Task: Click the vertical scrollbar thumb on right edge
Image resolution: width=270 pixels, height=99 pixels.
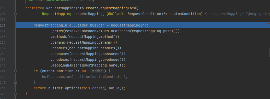Action: (269, 52)
